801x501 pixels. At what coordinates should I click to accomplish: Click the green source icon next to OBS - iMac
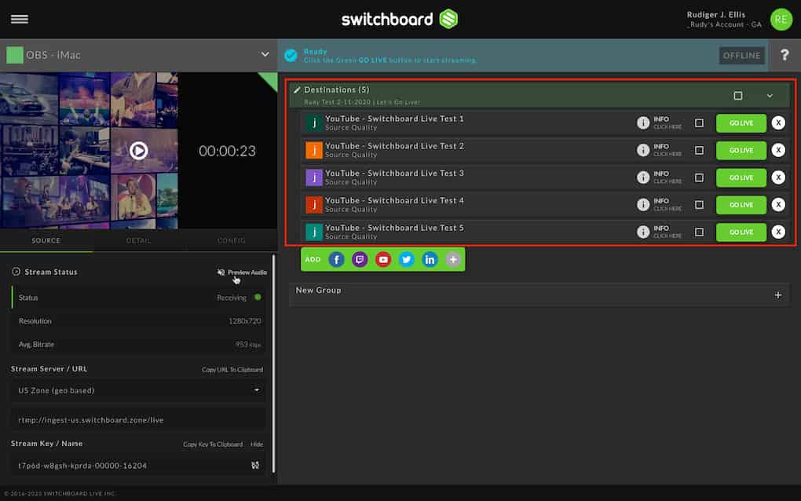click(x=15, y=55)
